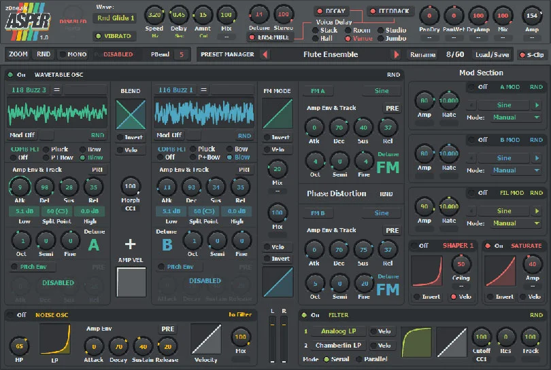
Task: Click the previous preset left arrow
Action: [x=265, y=54]
